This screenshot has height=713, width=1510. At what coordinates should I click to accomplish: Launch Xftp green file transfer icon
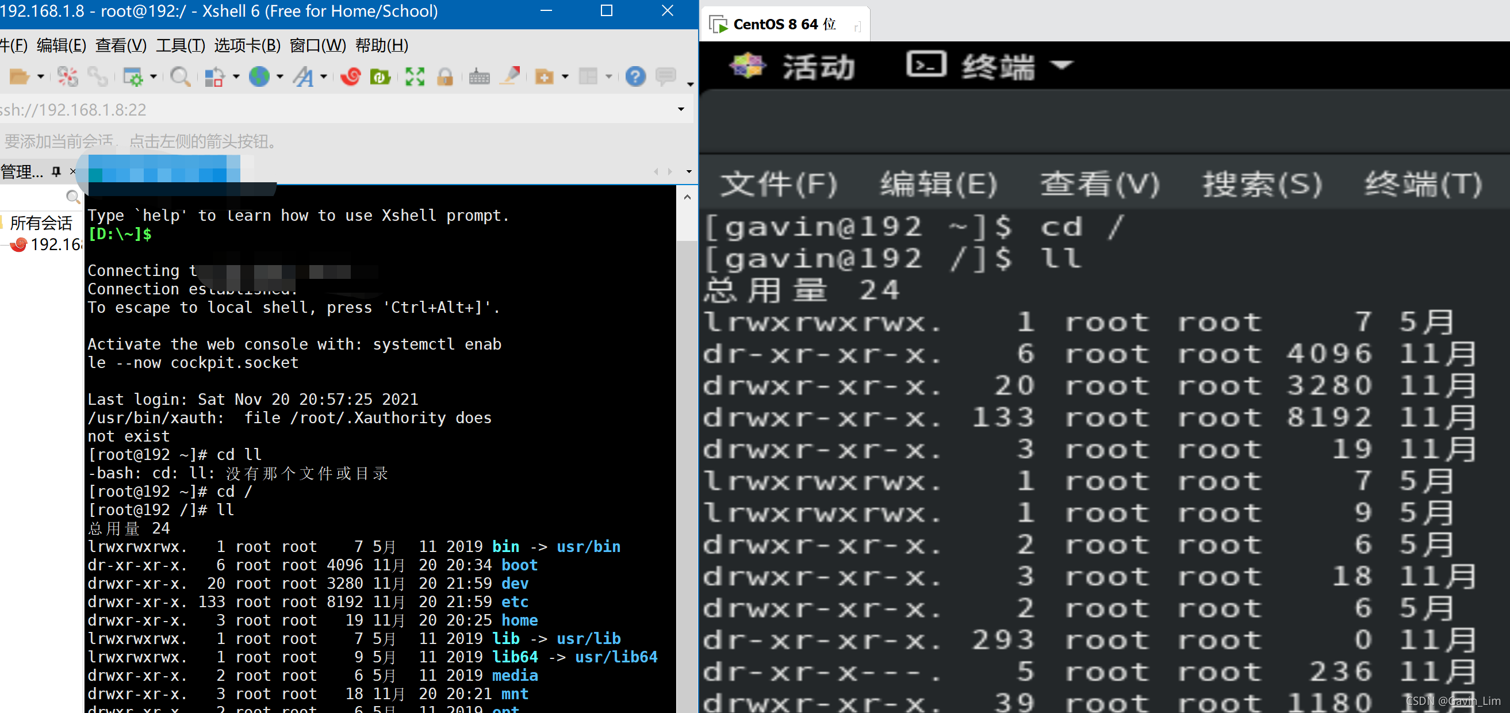[380, 77]
